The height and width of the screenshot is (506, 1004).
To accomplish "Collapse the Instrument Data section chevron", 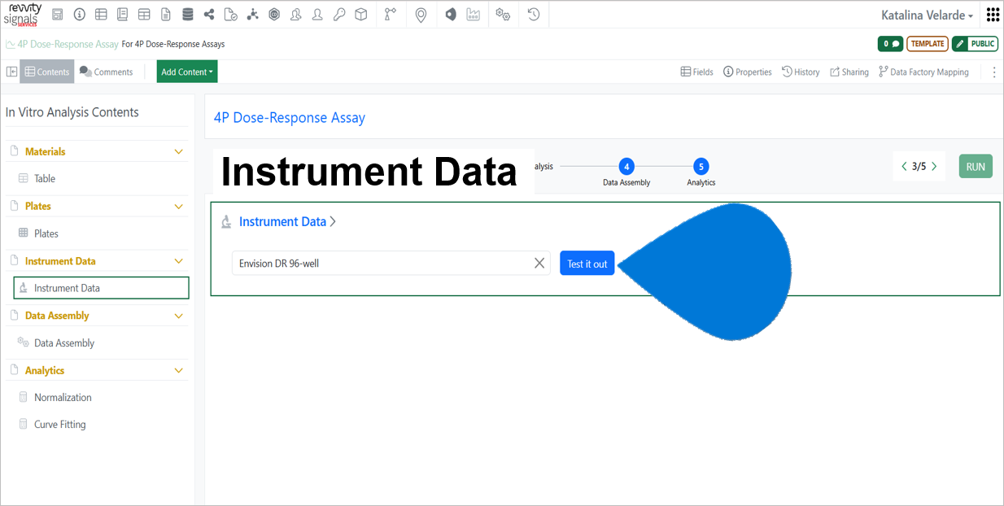I will coord(179,261).
